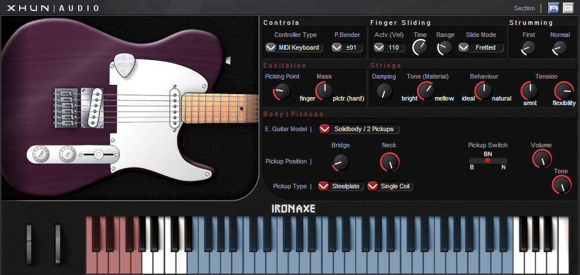
Task: Click the neck pickup on the guitar
Action: pos(175,107)
